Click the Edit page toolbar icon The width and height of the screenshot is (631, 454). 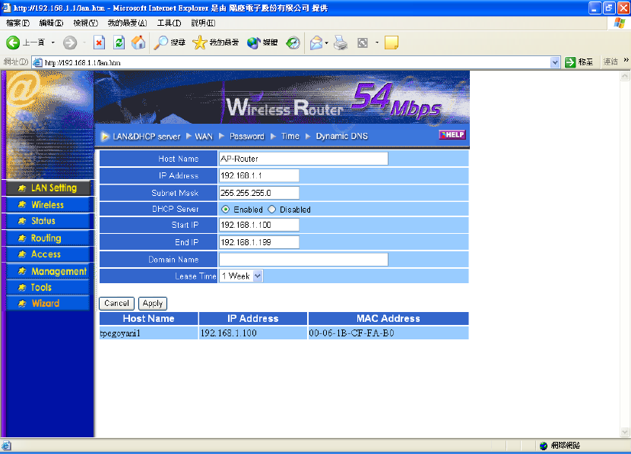[363, 43]
